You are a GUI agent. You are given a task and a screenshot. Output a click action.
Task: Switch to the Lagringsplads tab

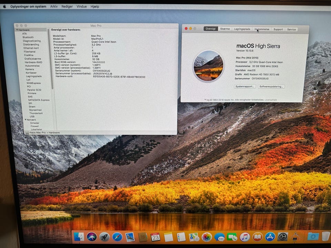point(242,29)
